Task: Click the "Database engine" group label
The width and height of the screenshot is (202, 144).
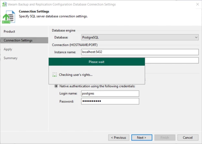Action: click(64, 30)
